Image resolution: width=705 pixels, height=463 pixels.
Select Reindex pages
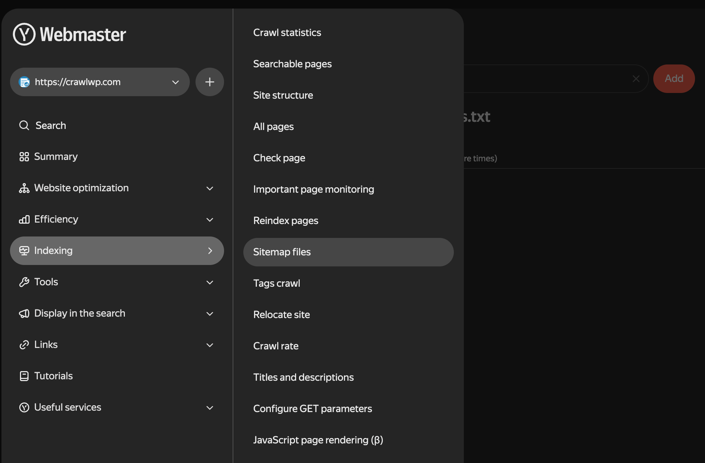click(x=286, y=221)
